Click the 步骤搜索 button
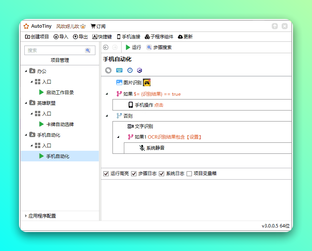 (159, 47)
